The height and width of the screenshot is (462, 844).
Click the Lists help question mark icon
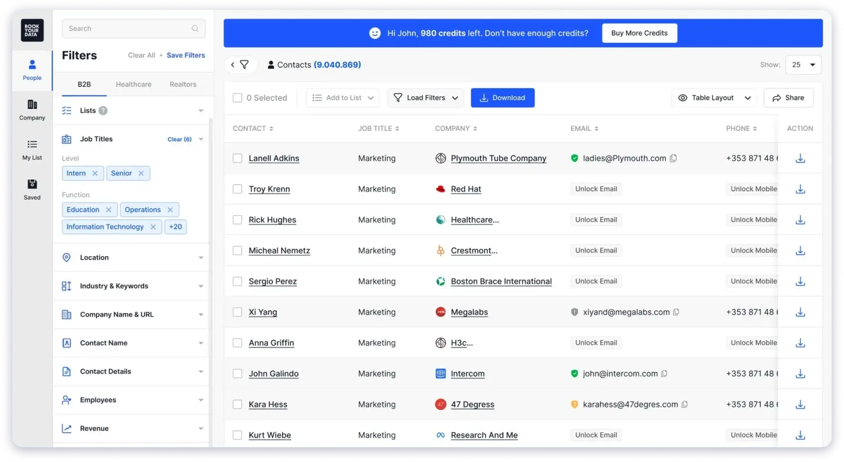103,111
